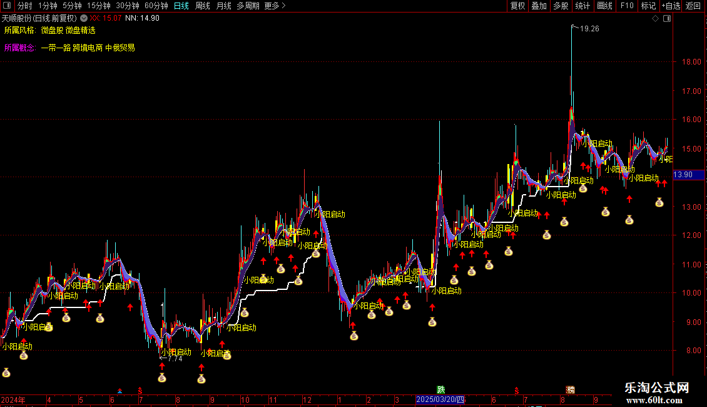Click the red $ marker near July 2024
The width and height of the screenshot is (707, 407).
pyautogui.click(x=140, y=391)
